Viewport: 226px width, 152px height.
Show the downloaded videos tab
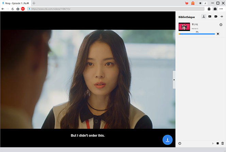point(210,16)
